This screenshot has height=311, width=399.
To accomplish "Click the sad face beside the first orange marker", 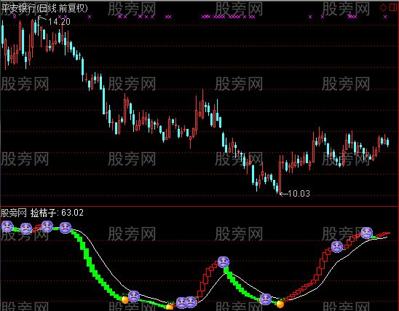I will 134,296.
